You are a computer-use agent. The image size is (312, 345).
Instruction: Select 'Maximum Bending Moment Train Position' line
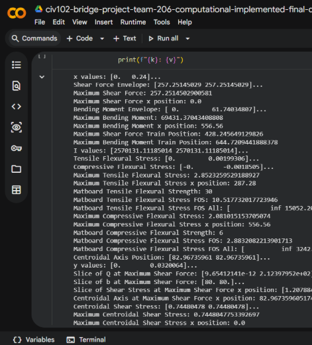(x=176, y=142)
